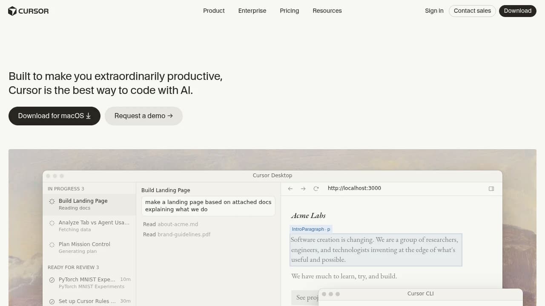Click the reload icon beside localhost URL

pos(316,189)
